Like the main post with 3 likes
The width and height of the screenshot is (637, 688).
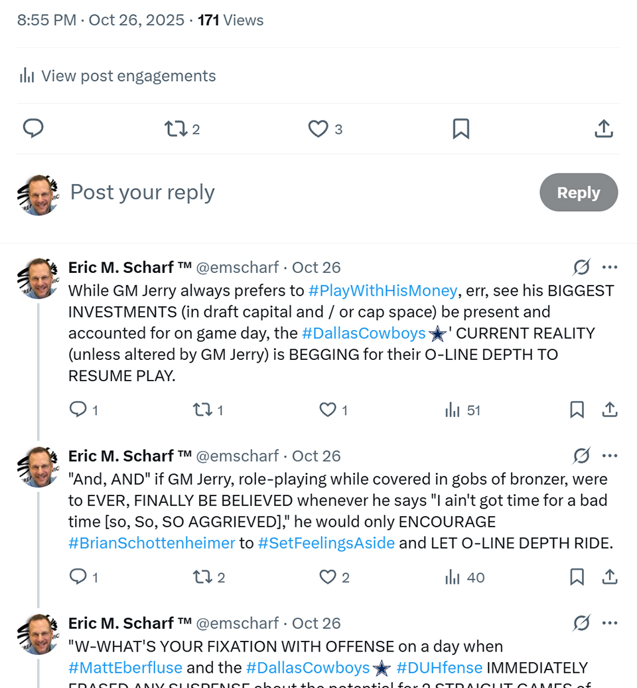(x=318, y=129)
